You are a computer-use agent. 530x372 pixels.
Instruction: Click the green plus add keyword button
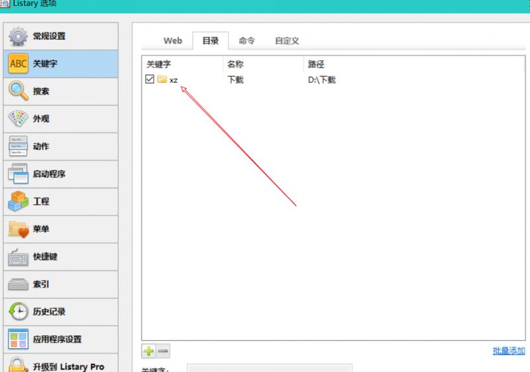(x=148, y=351)
